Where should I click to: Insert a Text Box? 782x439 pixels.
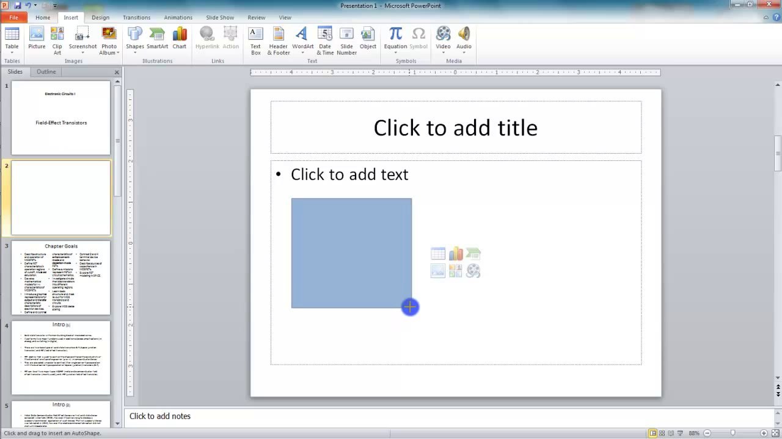[x=255, y=41]
